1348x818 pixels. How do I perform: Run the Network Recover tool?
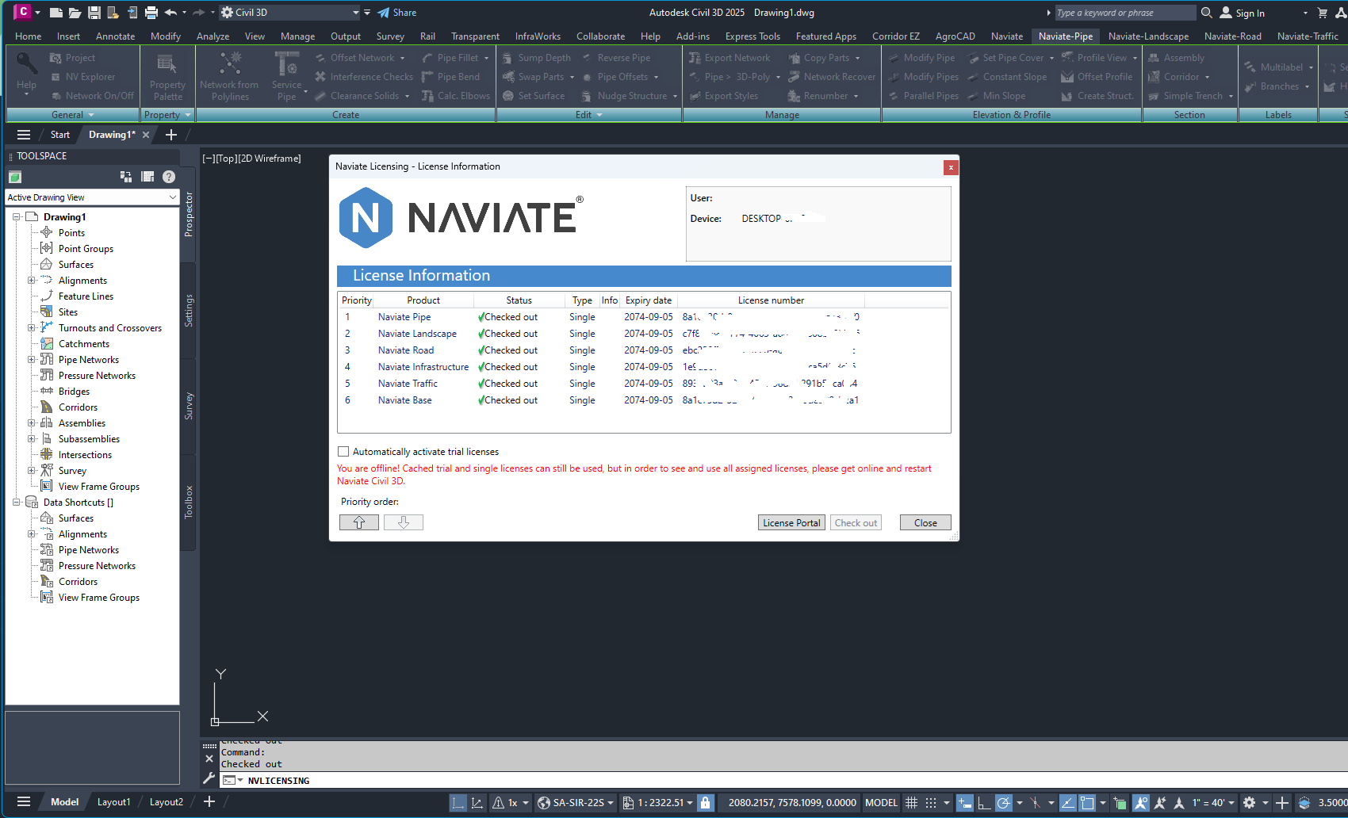point(832,77)
